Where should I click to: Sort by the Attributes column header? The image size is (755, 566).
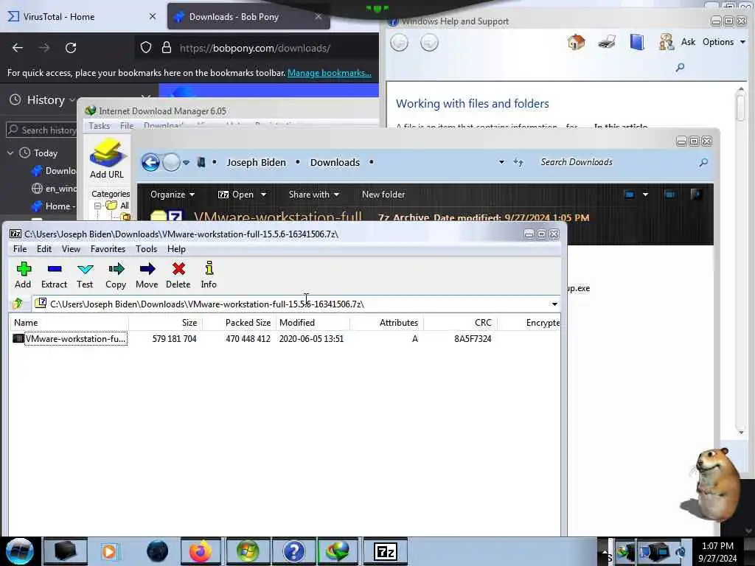coord(386,323)
